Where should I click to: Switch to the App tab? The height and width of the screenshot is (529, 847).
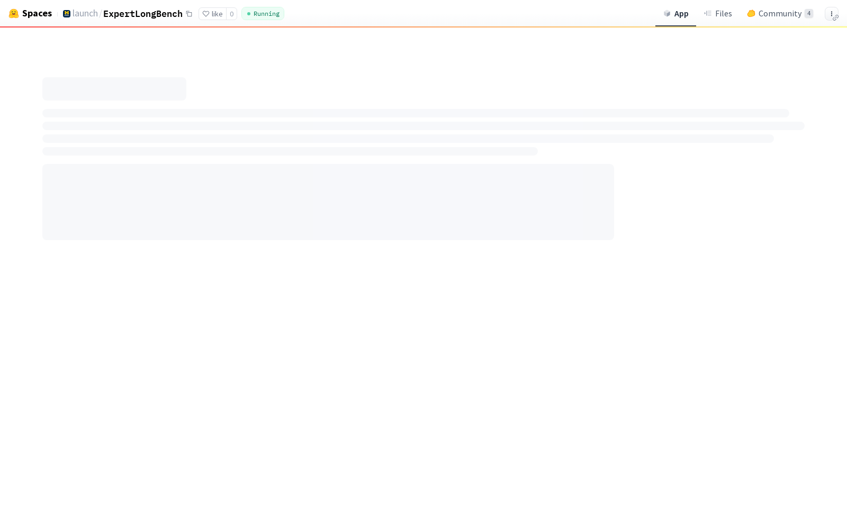click(x=675, y=14)
